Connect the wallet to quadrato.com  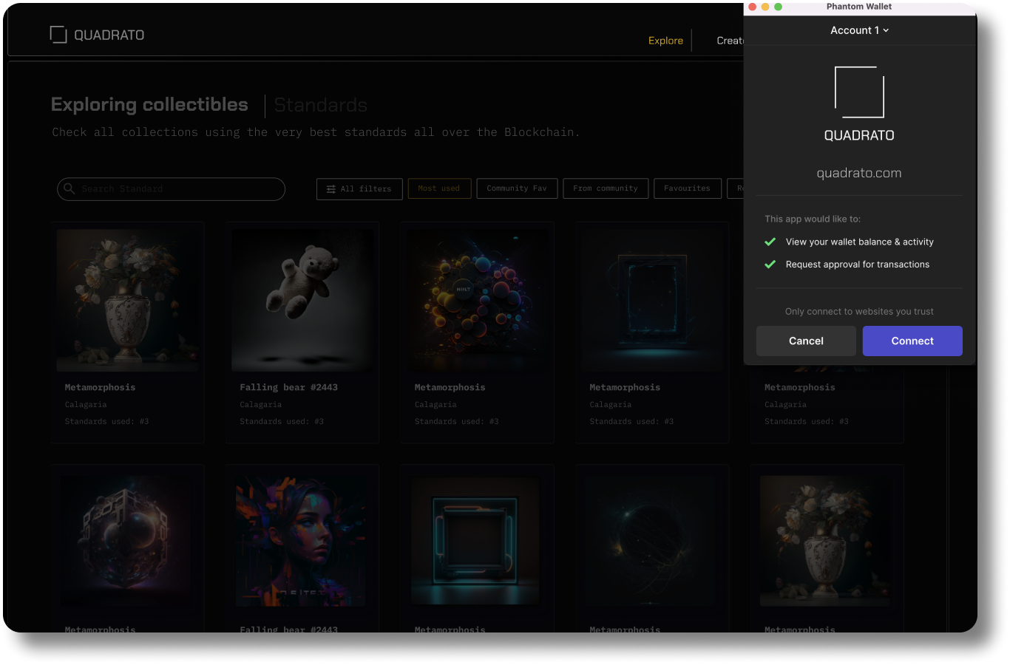pos(912,341)
